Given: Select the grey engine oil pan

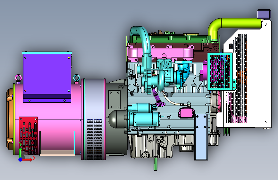Looking at the screenshot, I should [x=153, y=146].
